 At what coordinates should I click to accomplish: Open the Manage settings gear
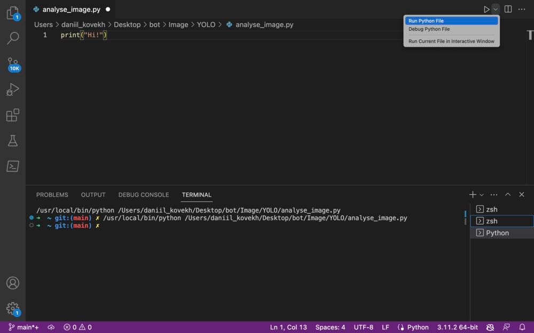[13, 308]
